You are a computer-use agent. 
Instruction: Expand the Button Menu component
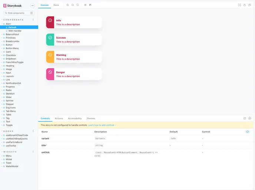pos(12,48)
